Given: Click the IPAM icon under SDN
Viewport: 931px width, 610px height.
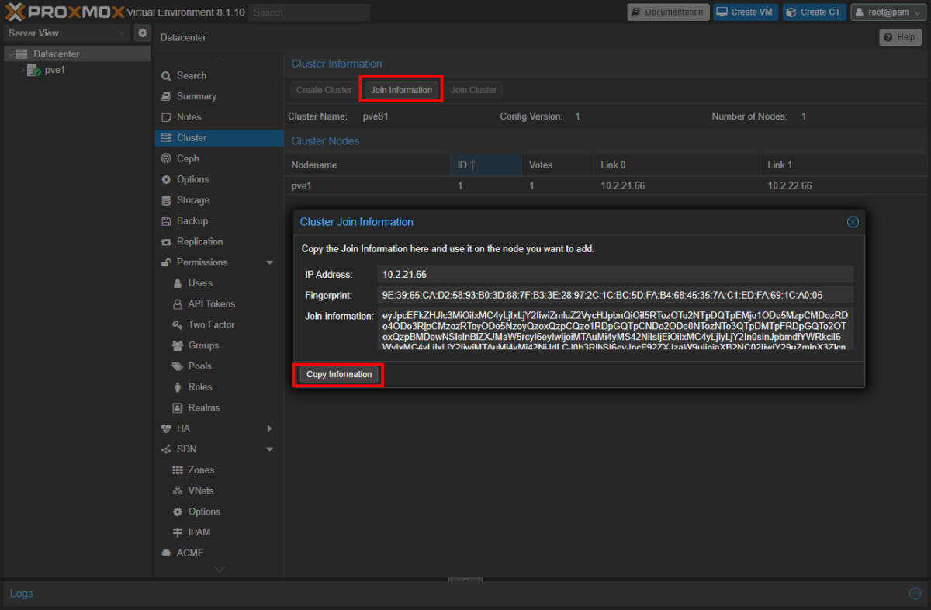Looking at the screenshot, I should tap(178, 532).
